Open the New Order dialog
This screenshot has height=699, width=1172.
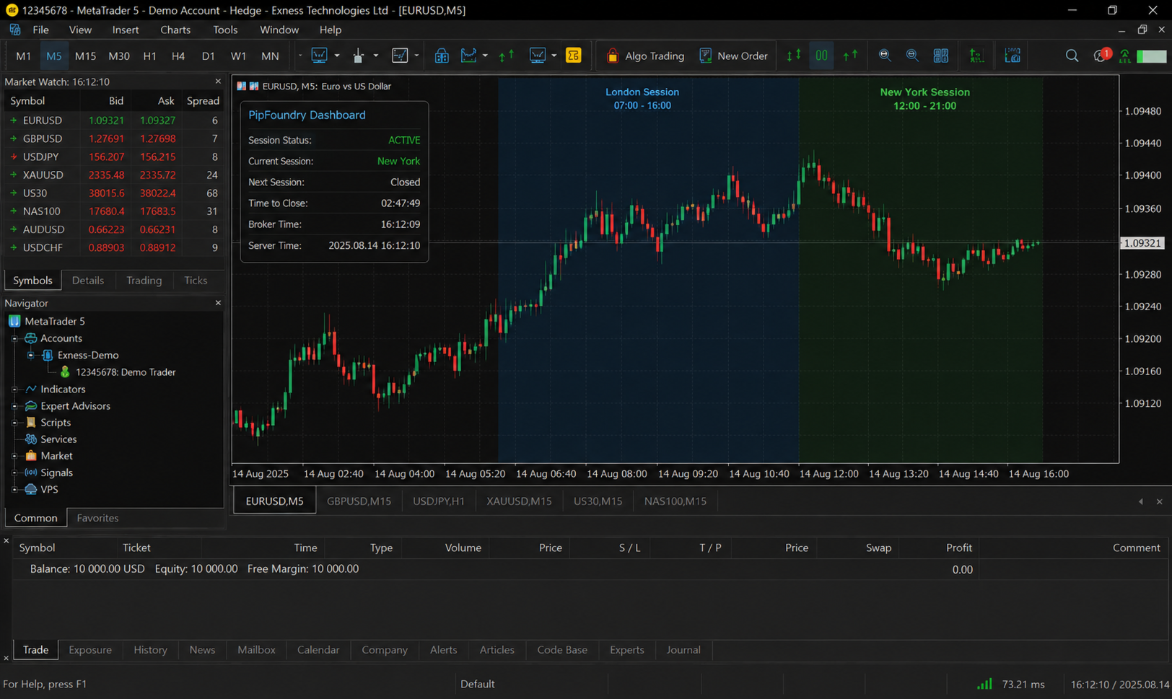point(733,56)
